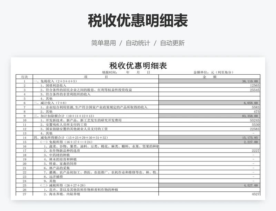Select the spreadsheet title 税收优惠明细表
Viewport: 276px width, 211px height.
coord(138,65)
